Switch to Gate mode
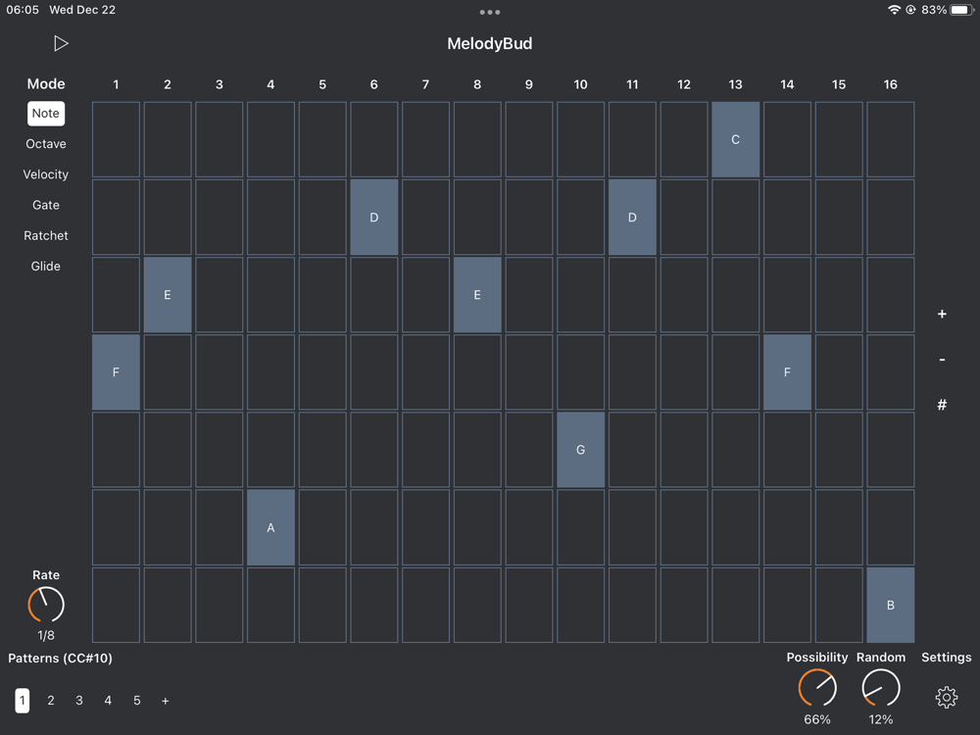Viewport: 980px width, 735px height. coord(46,205)
